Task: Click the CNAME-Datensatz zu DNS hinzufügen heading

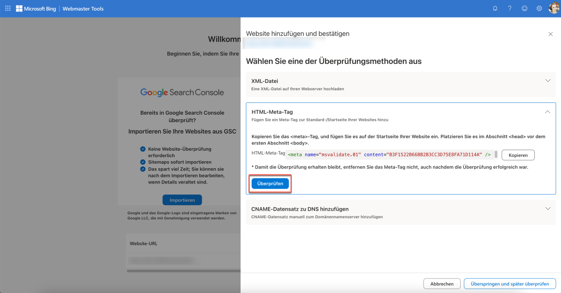Action: 300,209
